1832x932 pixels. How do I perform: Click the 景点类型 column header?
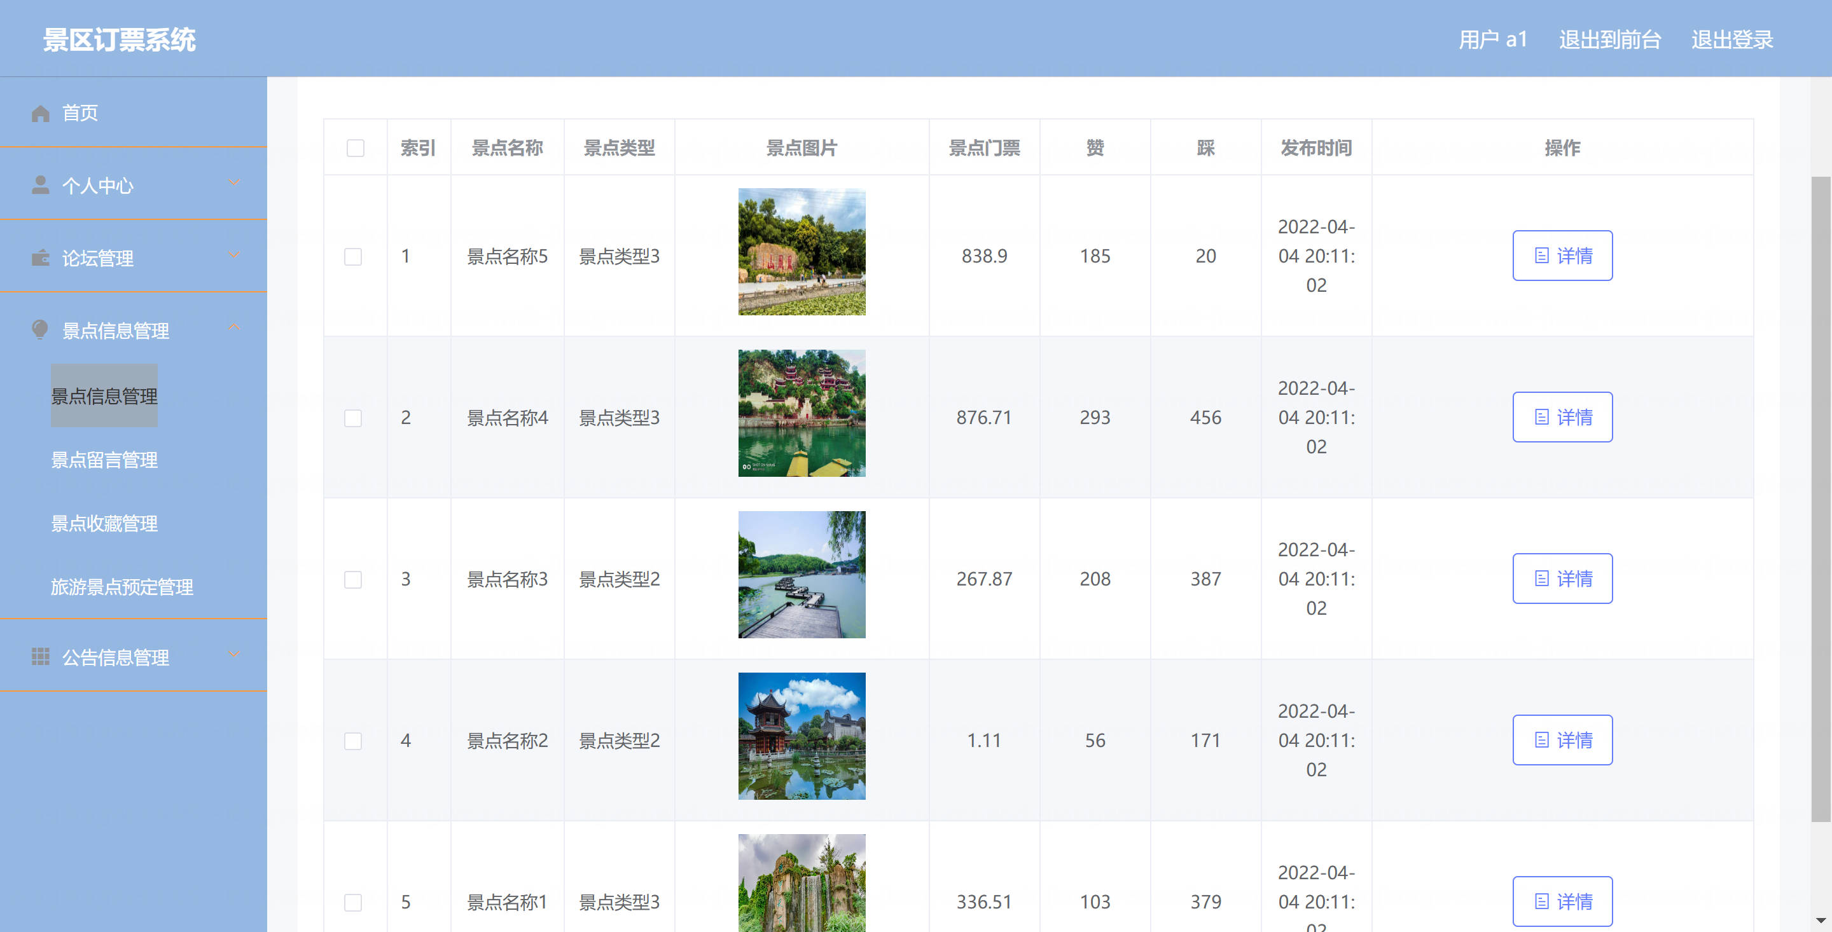point(619,148)
